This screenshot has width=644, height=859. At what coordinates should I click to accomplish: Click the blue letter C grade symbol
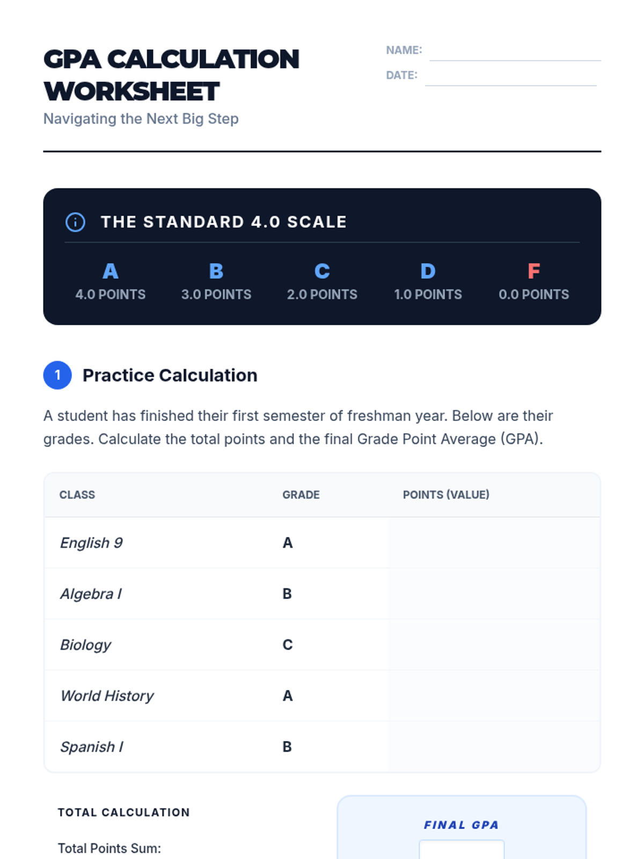[x=322, y=272]
